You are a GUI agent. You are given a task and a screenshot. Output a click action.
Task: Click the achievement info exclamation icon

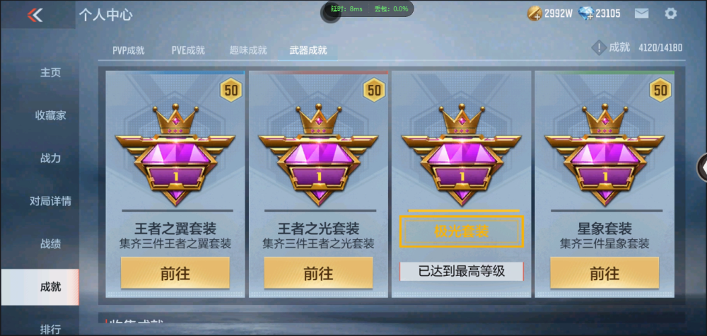598,47
